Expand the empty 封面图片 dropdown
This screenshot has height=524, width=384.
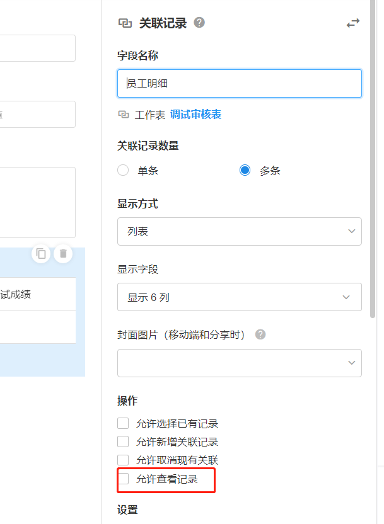tap(239, 363)
